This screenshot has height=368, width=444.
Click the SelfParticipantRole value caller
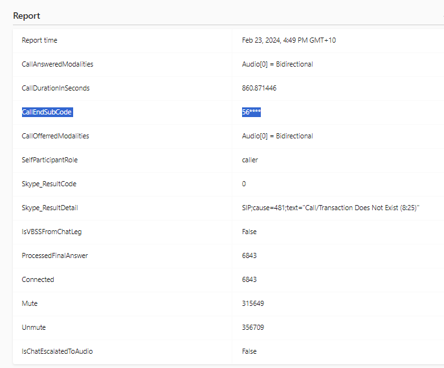click(250, 160)
